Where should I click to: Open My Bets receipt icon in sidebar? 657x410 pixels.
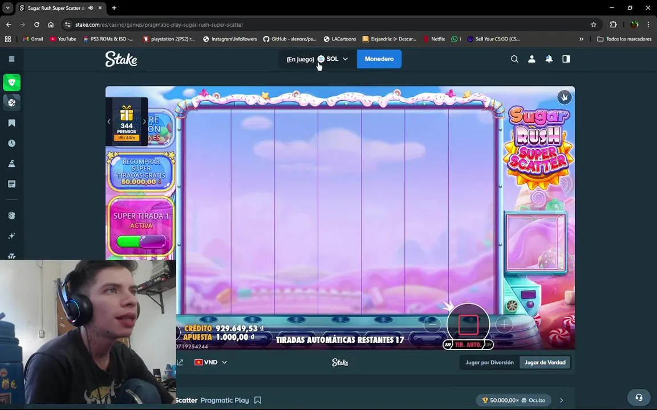[x=12, y=184]
